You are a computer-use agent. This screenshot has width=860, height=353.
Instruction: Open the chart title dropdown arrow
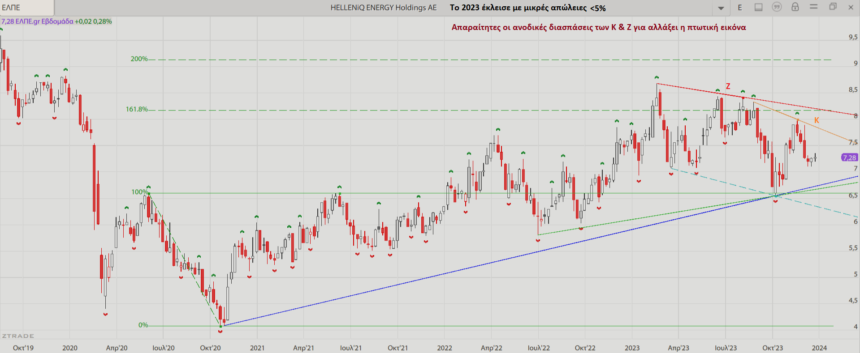tap(721, 8)
